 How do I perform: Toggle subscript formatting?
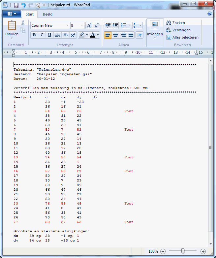(x=66, y=35)
